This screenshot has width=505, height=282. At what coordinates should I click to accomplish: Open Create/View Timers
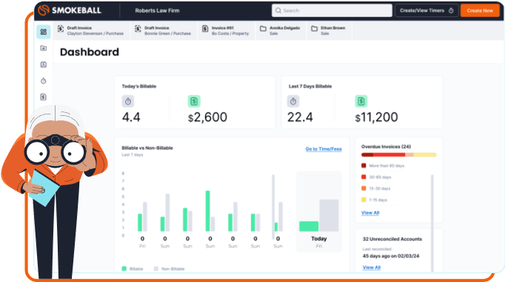pos(427,10)
